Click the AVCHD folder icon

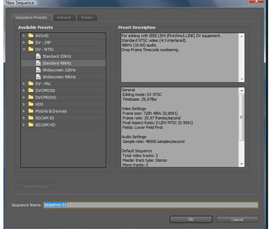(31, 36)
